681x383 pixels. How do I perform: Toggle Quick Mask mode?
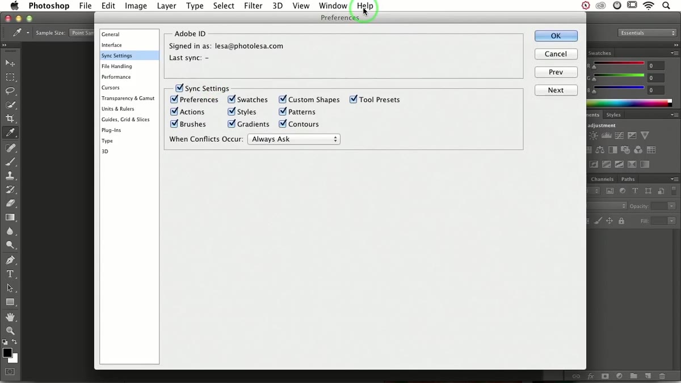tap(10, 372)
